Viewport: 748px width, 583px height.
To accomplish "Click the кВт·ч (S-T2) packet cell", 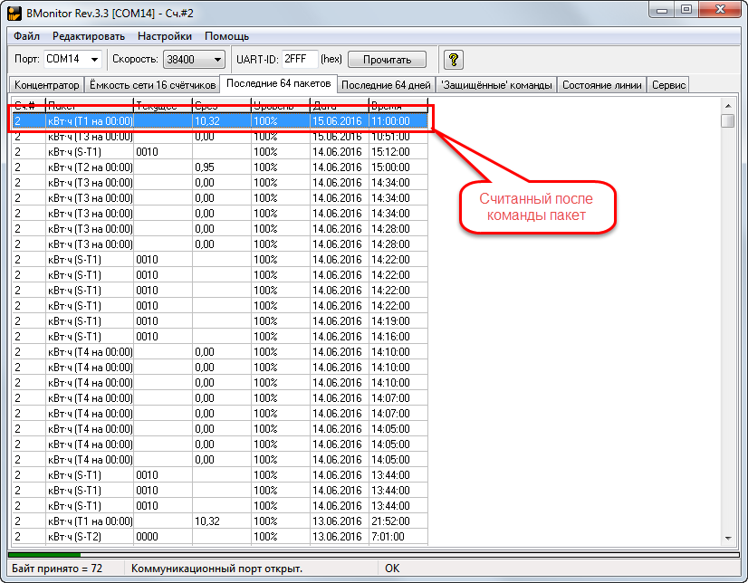I will tap(90, 536).
